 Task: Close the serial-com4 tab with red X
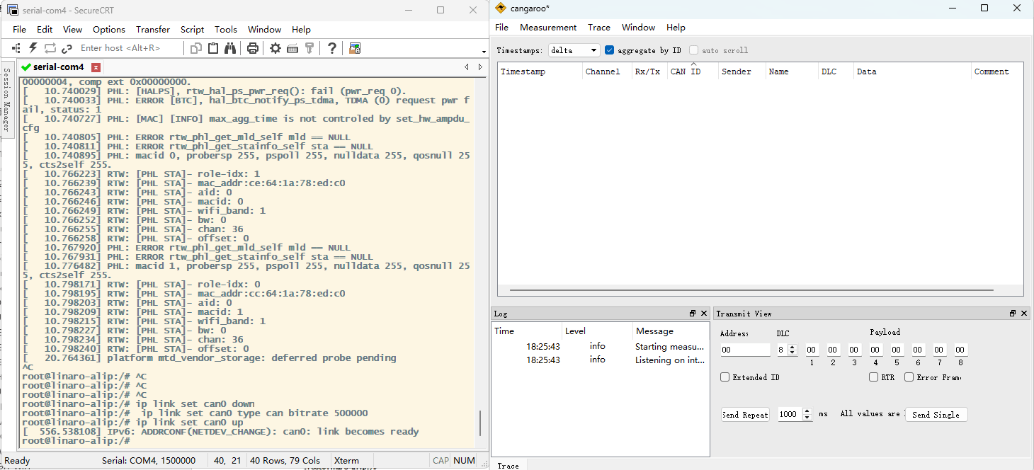point(96,67)
